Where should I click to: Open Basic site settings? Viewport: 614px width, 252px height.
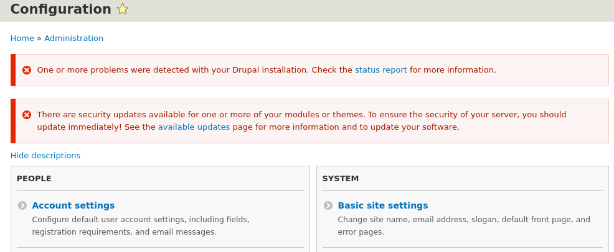(382, 205)
